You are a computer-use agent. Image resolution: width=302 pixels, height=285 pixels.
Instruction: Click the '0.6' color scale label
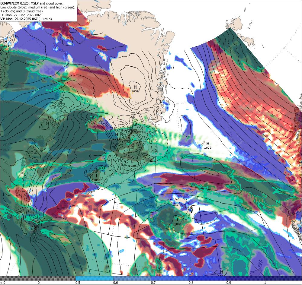click(115, 283)
